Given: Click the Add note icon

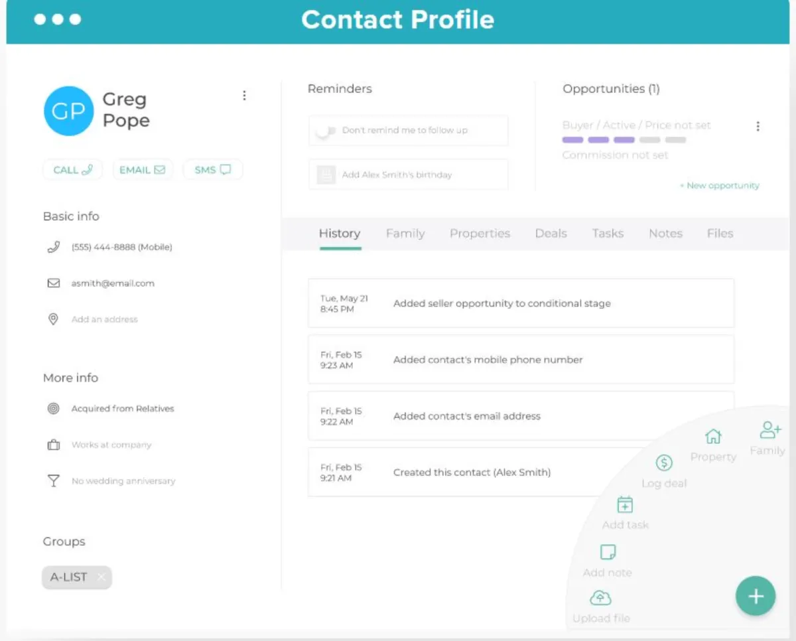Looking at the screenshot, I should coord(608,552).
